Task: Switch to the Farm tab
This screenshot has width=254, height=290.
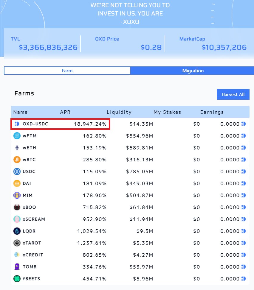Action: tap(67, 71)
